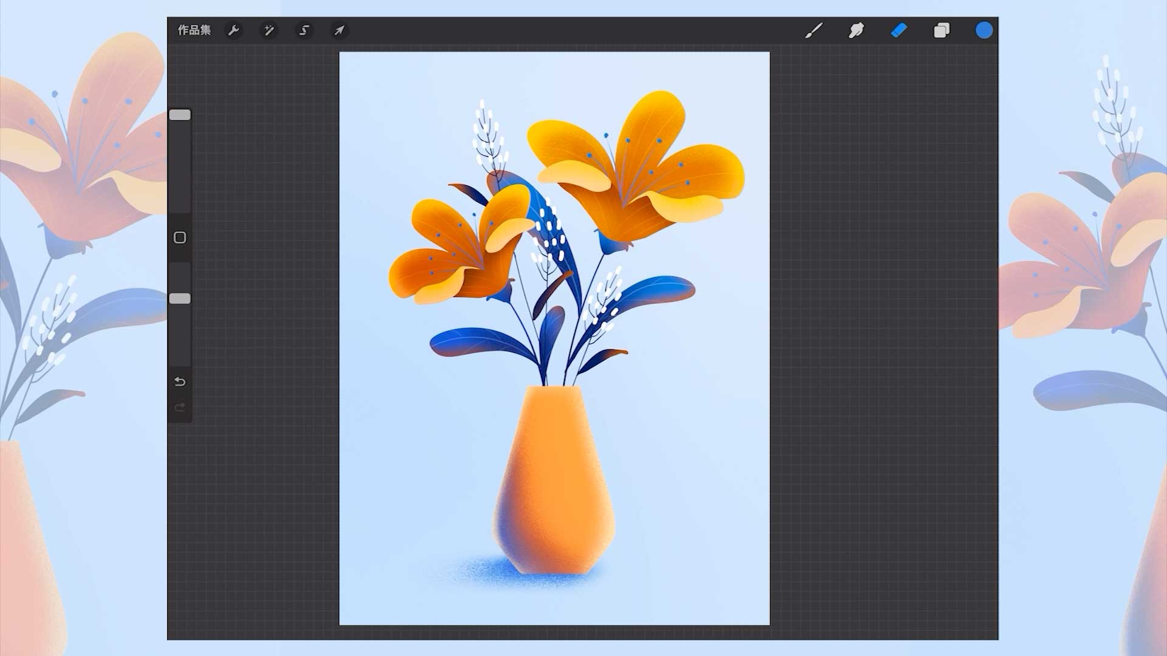Tap the square modify button in sidebar
Viewport: 1167px width, 656px height.
point(180,237)
